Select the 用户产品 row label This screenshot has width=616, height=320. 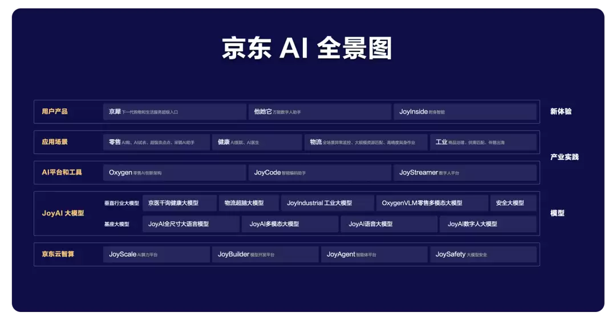[55, 112]
